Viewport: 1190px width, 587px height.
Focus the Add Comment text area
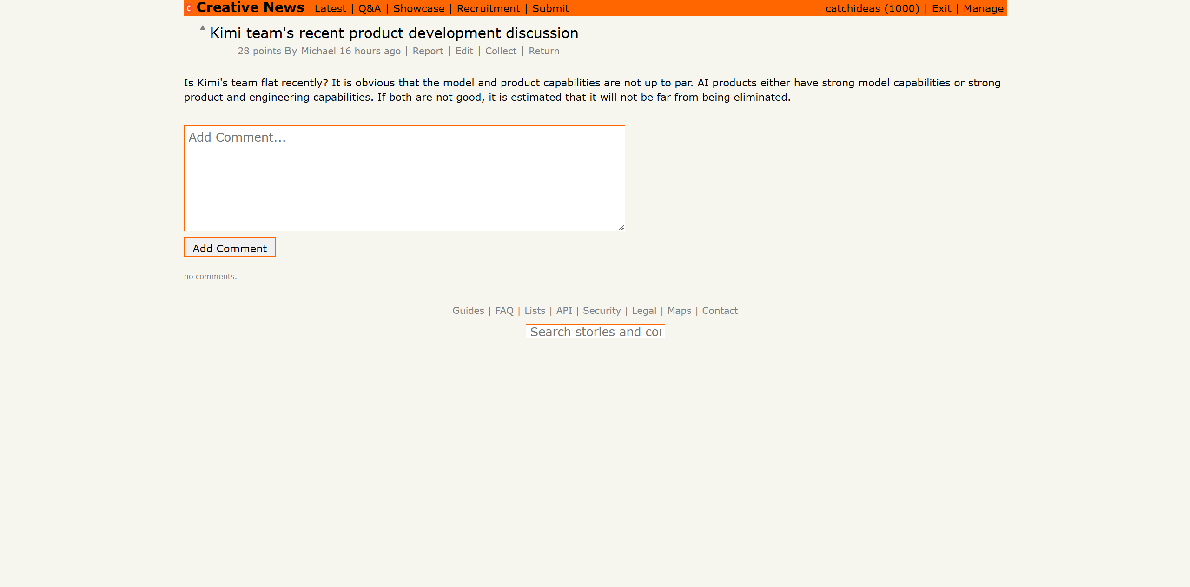pos(404,178)
